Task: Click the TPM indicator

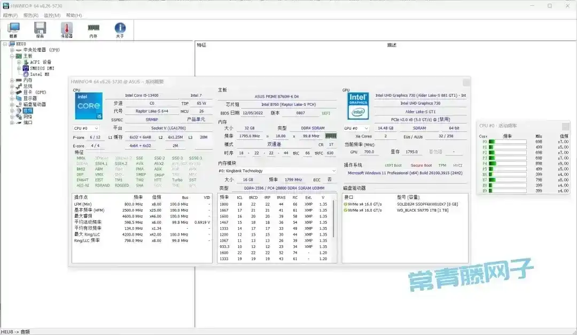Action: coord(442,166)
